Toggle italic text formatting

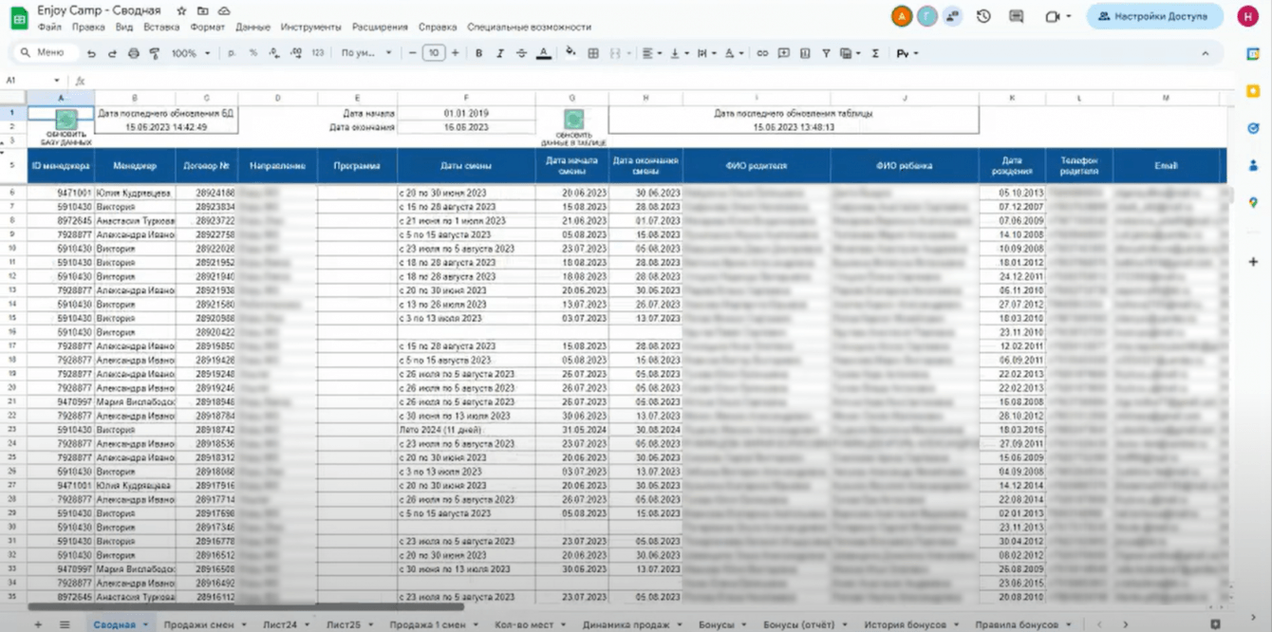coord(500,53)
